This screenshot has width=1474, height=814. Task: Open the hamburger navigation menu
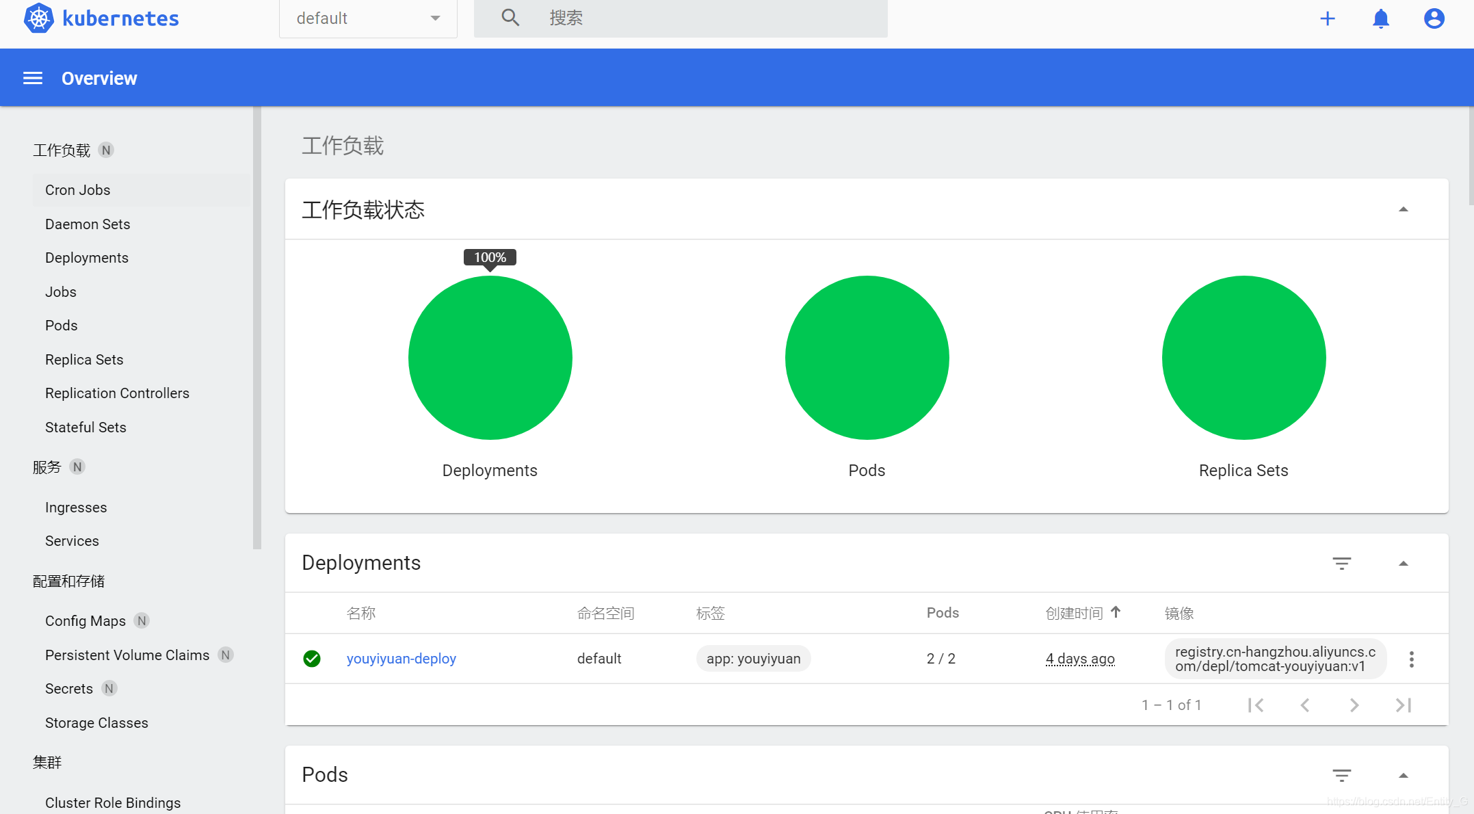click(33, 78)
